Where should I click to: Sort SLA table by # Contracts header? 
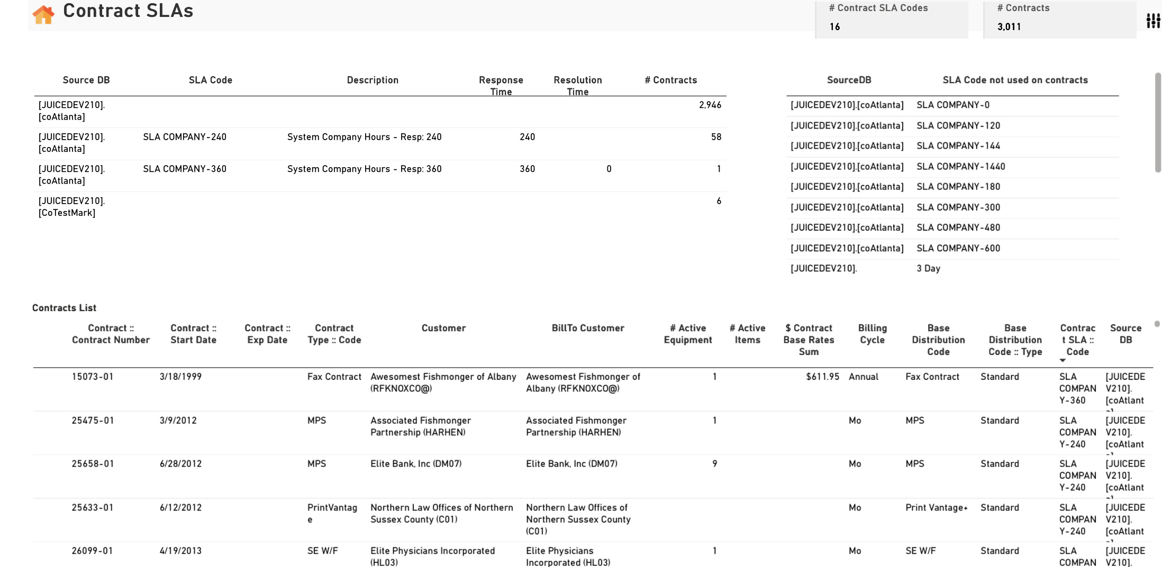click(x=671, y=80)
